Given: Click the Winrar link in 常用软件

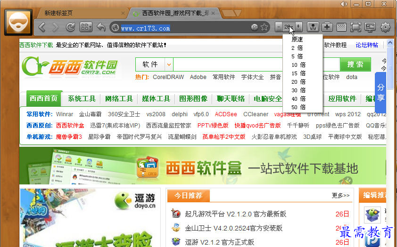Looking at the screenshot, I should click(65, 114).
